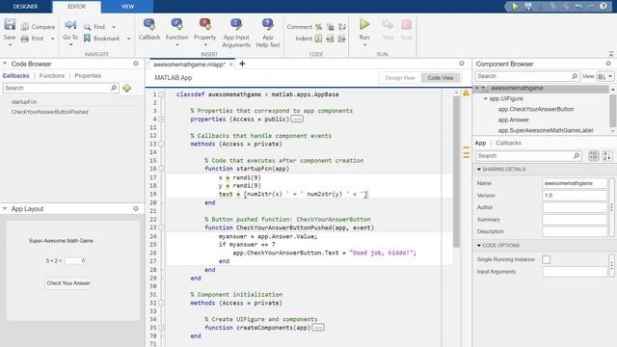This screenshot has height=347, width=617.
Task: Add a new Callback from the Insert section
Action: 149,24
